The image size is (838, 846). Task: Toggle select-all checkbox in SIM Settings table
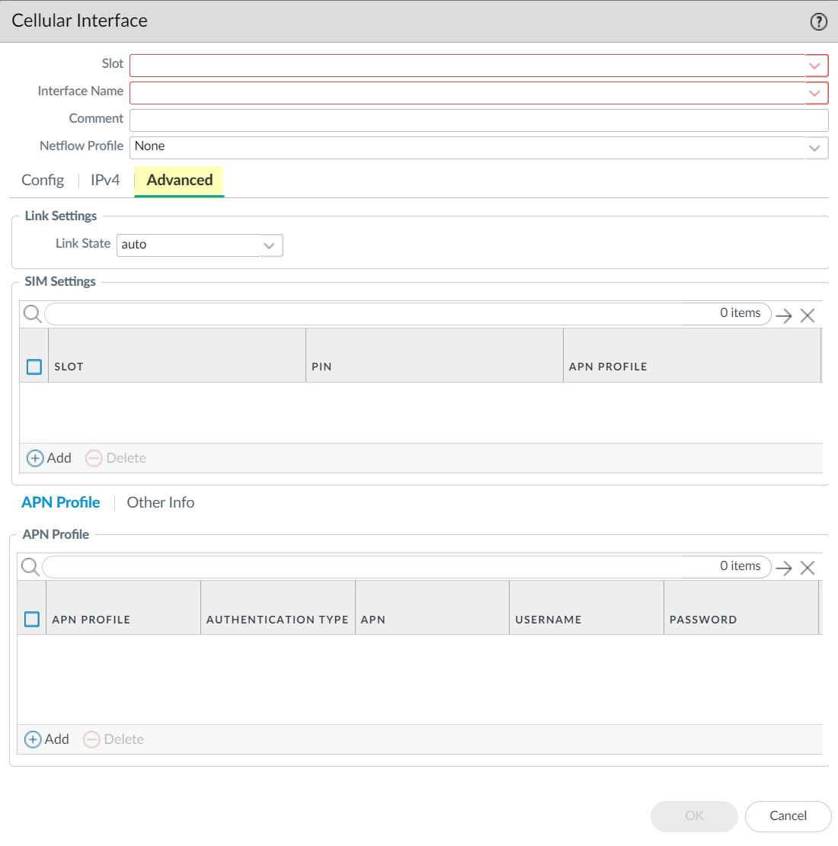click(x=34, y=367)
